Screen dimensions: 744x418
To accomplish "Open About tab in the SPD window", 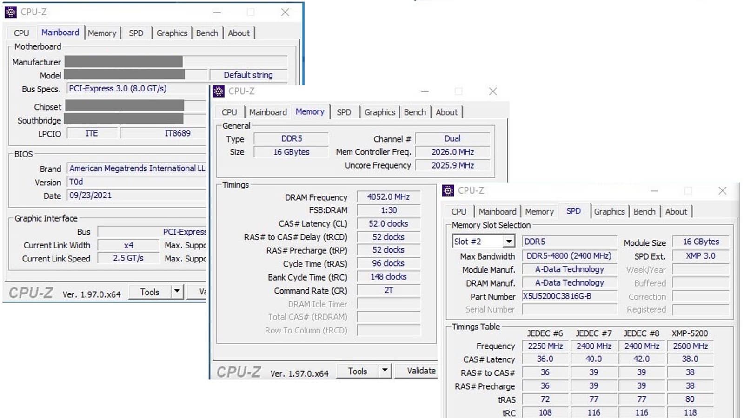I will 676,211.
